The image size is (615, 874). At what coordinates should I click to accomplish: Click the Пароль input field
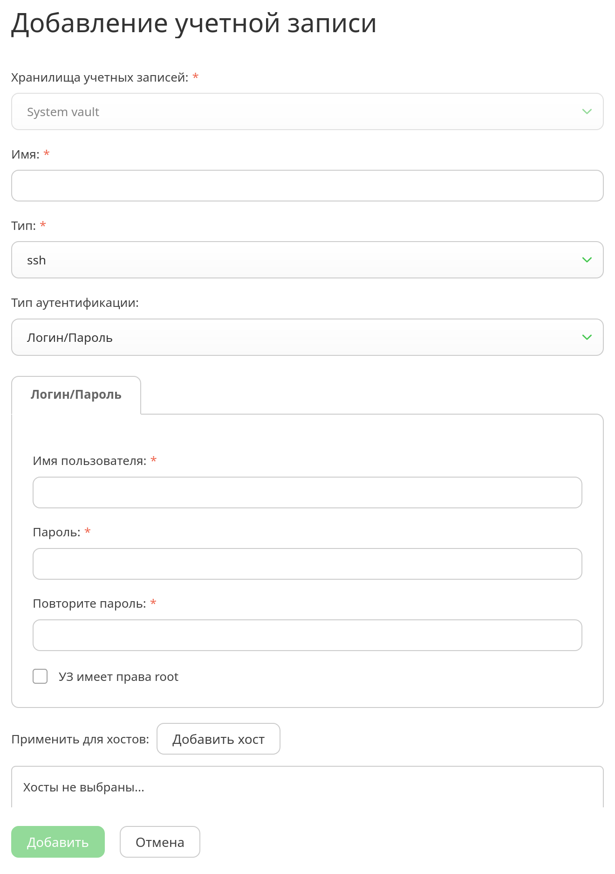307,564
